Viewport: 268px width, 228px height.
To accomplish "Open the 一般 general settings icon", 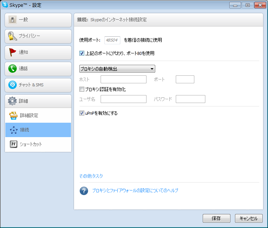I will click(13, 20).
